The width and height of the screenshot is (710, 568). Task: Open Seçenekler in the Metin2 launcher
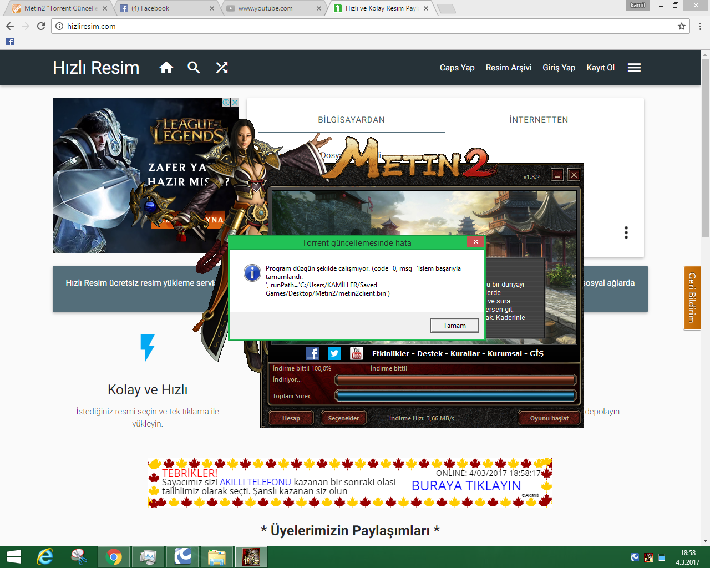[x=343, y=418]
